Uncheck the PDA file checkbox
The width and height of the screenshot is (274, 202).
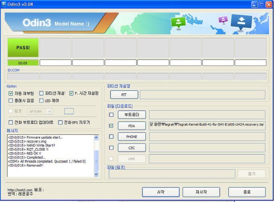point(111,126)
